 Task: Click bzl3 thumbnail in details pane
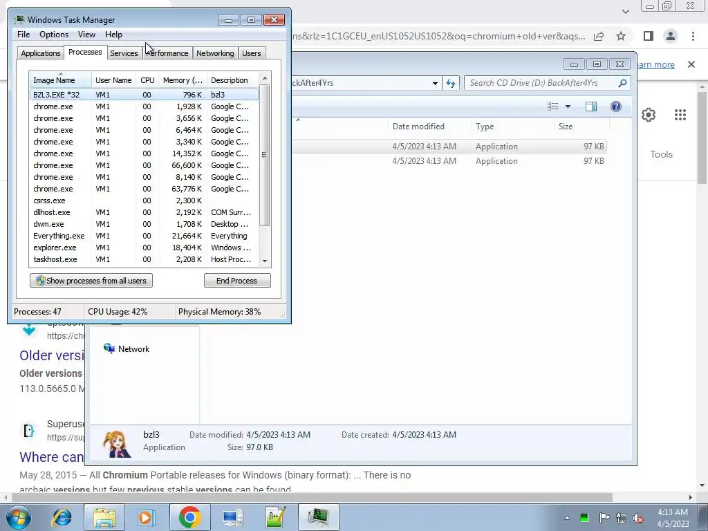point(117,443)
